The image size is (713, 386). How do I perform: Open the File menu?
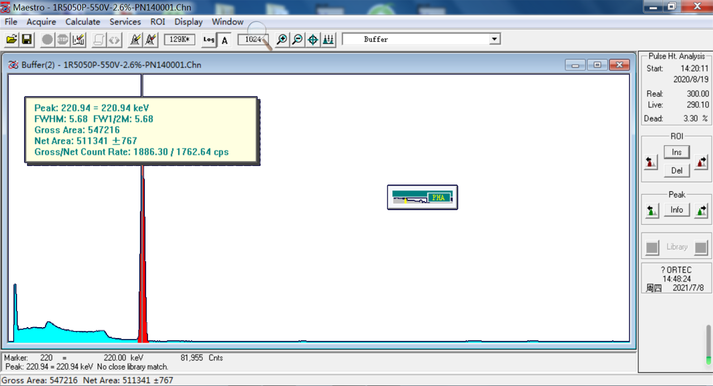coord(11,22)
